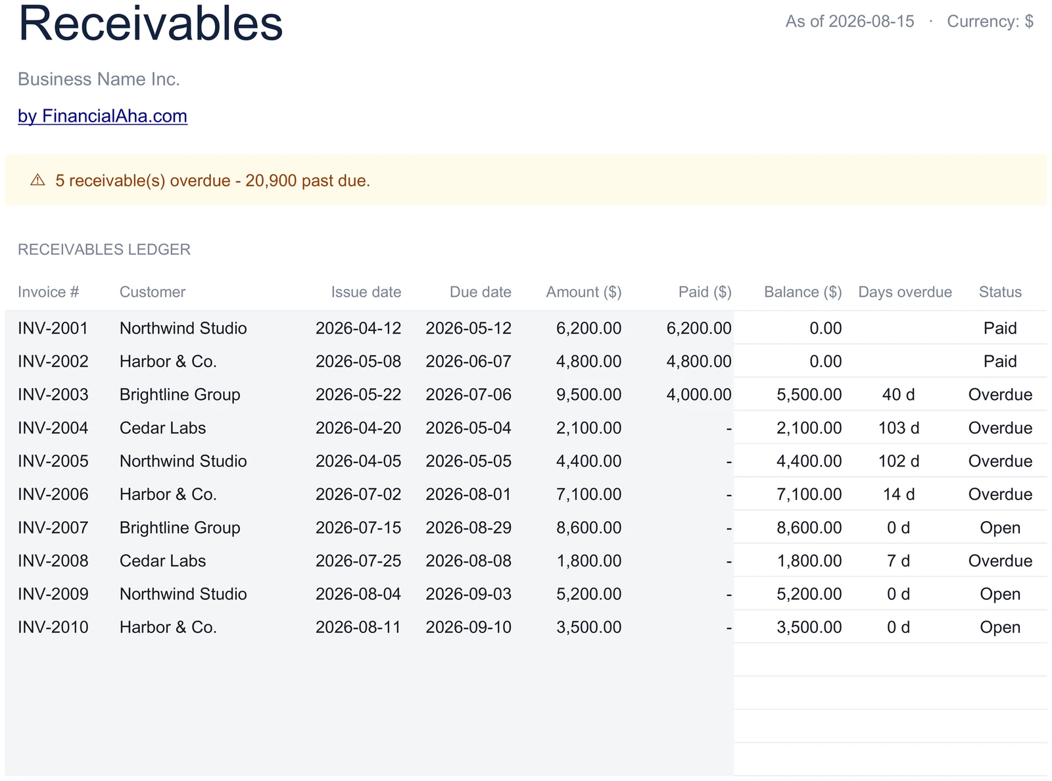Click the As of 2026-08-15 date

849,21
